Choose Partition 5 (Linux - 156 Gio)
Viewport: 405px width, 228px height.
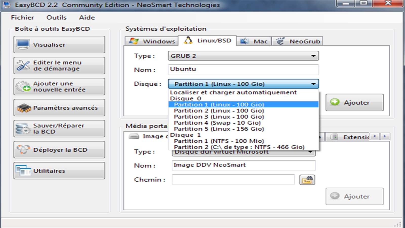tap(243, 129)
